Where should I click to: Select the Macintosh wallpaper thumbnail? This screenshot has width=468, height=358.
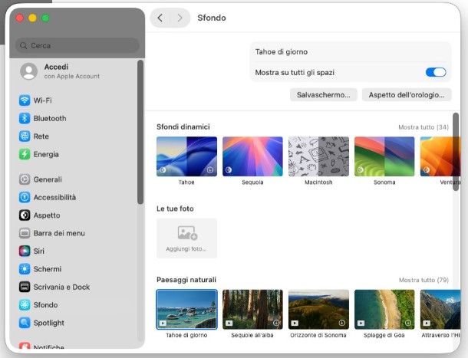(x=318, y=156)
